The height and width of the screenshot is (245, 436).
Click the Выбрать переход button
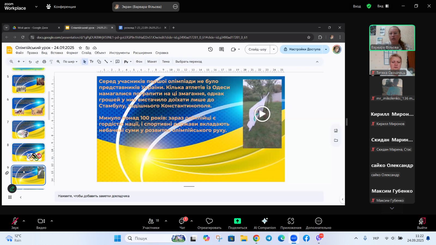189,62
